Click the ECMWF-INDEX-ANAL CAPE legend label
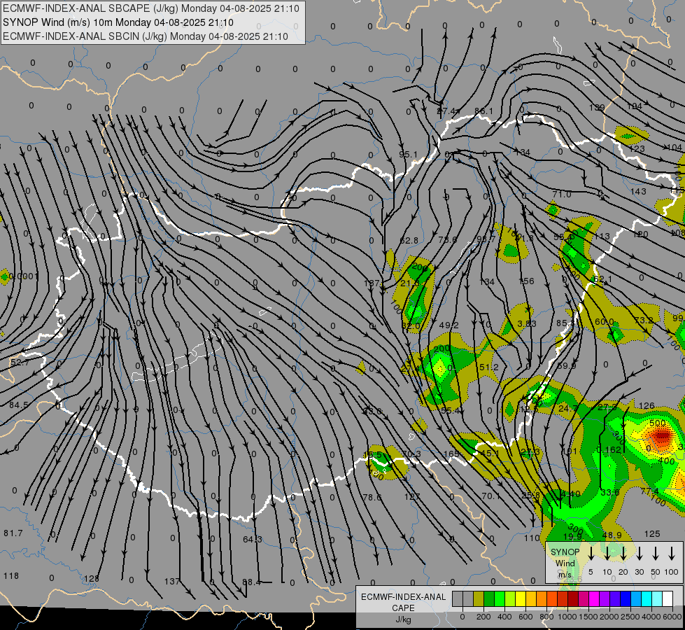This screenshot has width=685, height=630. coord(403,602)
